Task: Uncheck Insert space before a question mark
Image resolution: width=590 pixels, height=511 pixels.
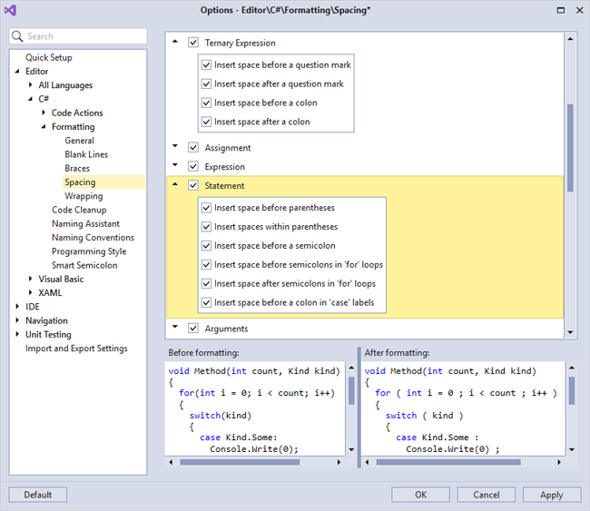Action: (x=207, y=65)
